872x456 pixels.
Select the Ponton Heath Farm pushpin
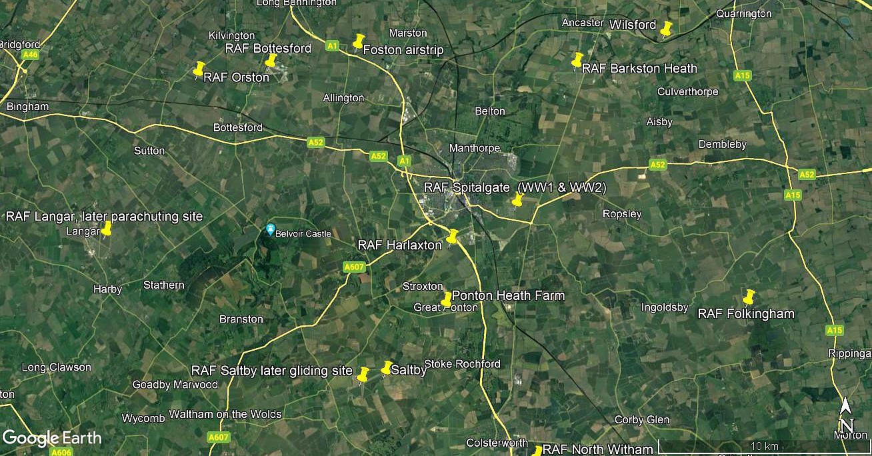[447, 300]
